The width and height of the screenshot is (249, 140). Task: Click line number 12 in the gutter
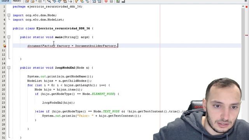coord(4,54)
